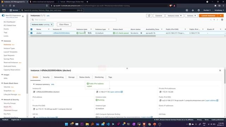Copy the Private IPv4 DNS value
226x127 pixels.
34,109
